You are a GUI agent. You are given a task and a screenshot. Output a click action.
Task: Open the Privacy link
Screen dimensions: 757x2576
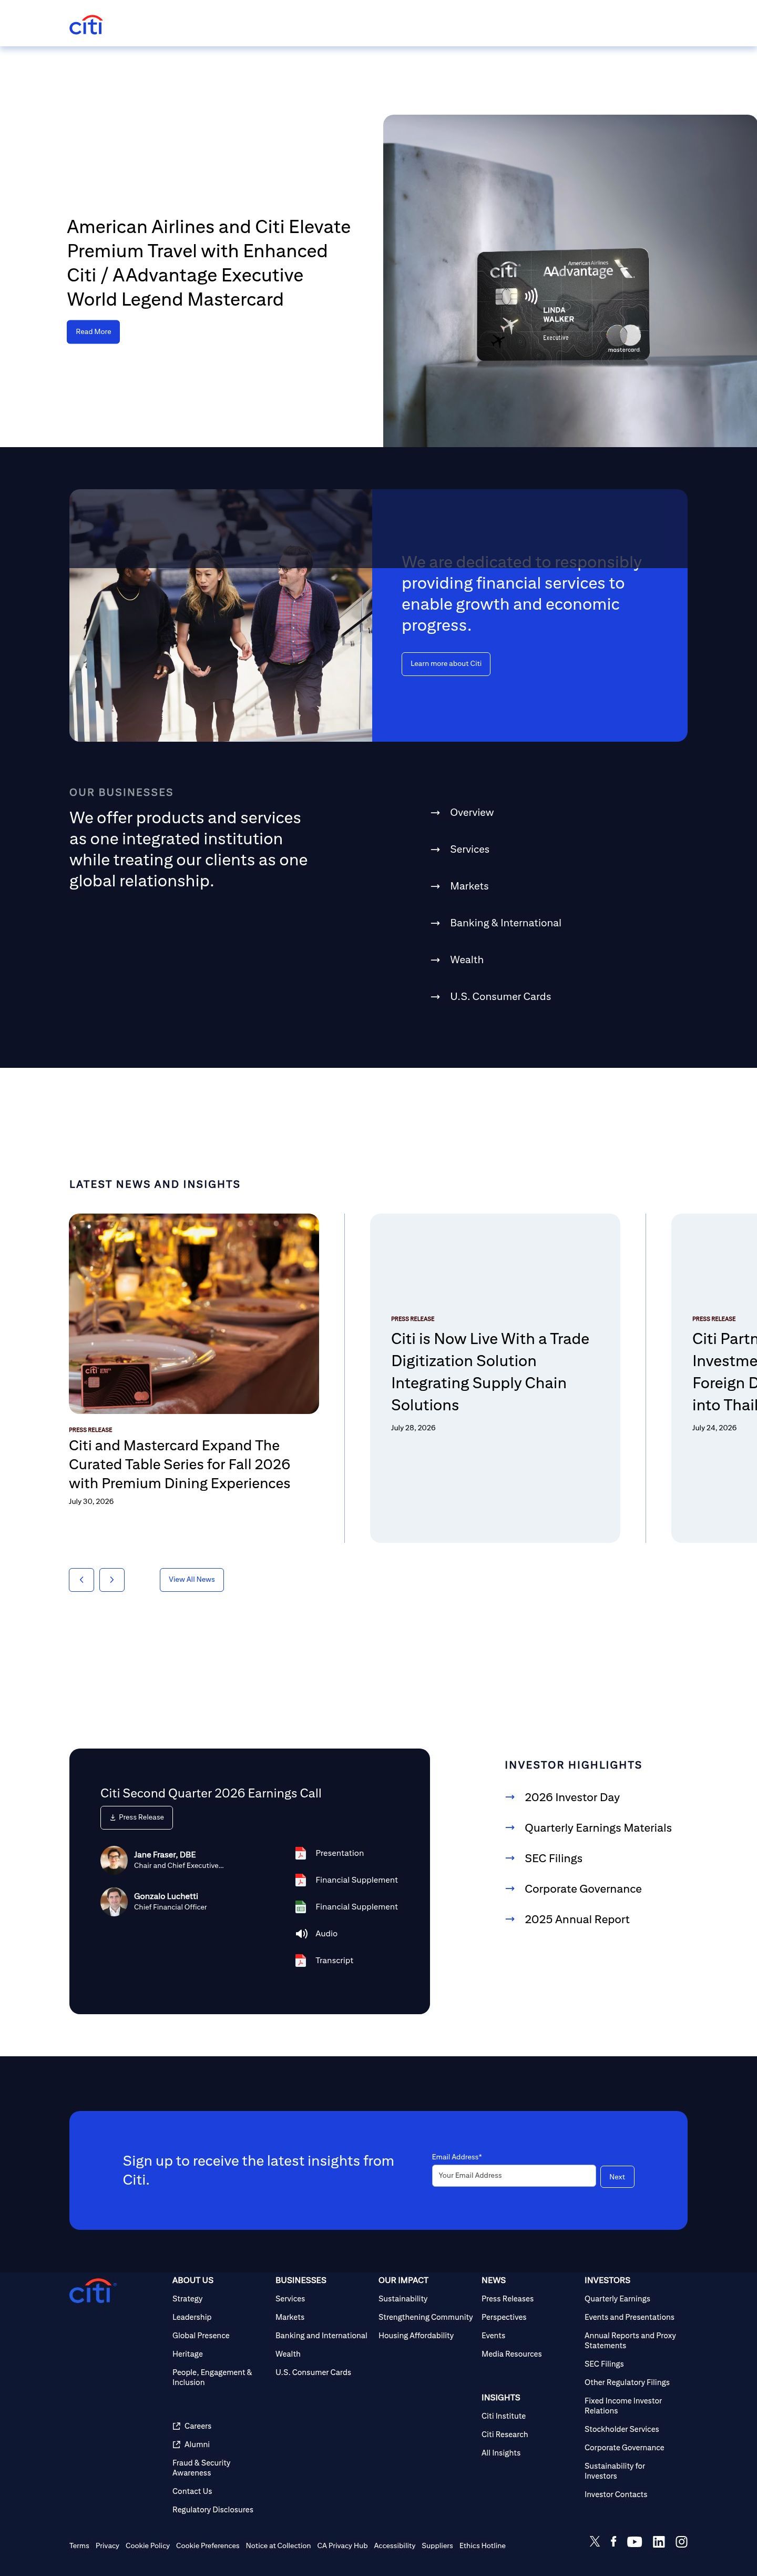pos(107,2545)
